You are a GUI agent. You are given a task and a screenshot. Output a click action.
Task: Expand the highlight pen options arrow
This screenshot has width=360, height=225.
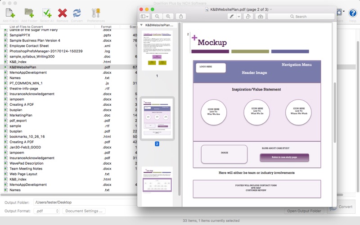(239, 16)
